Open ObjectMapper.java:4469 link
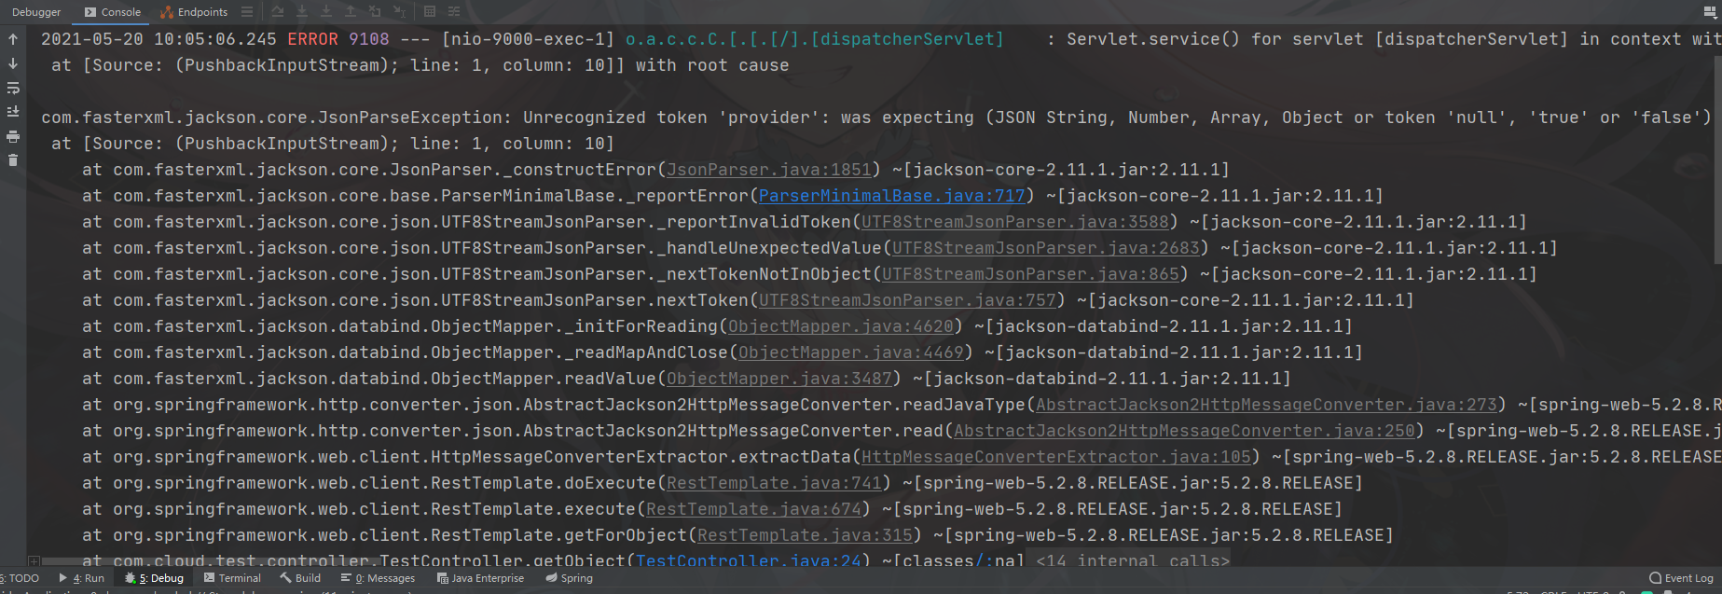Viewport: 1722px width, 594px height. [x=851, y=352]
